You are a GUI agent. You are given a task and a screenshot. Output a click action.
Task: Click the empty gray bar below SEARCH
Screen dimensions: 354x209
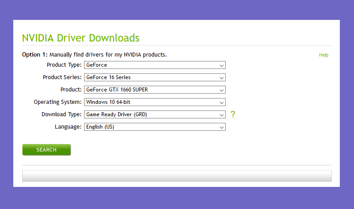click(177, 176)
